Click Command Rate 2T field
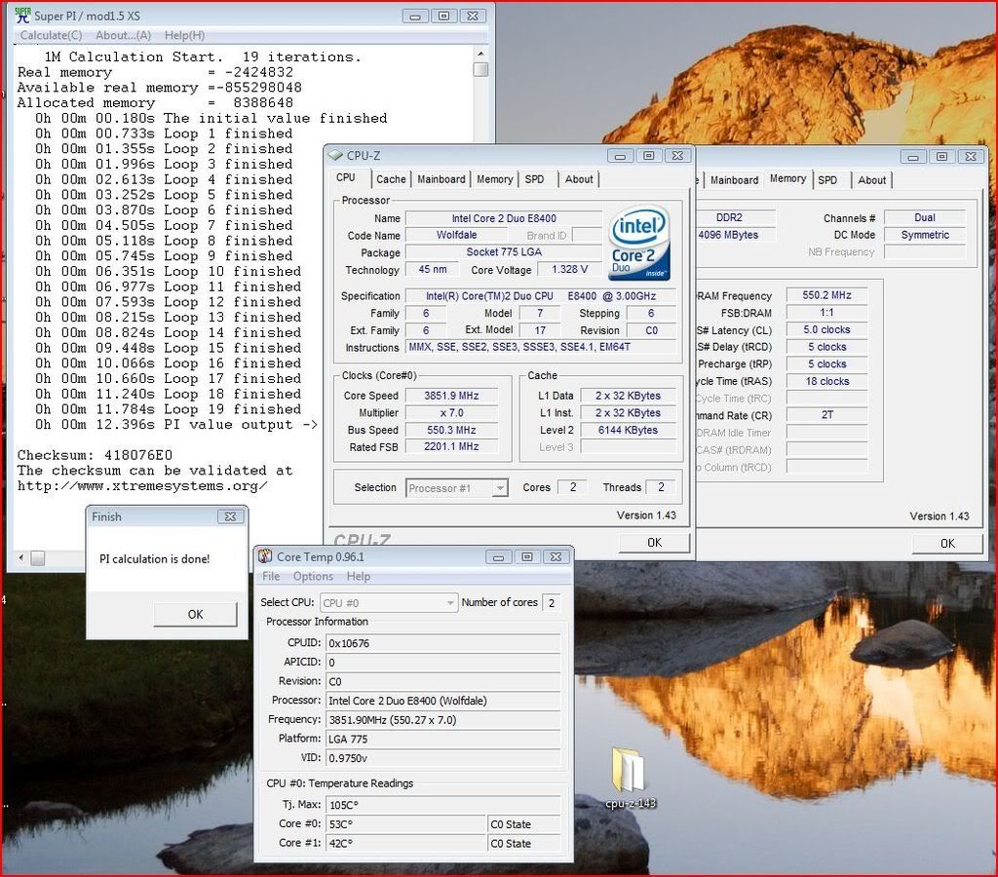The image size is (998, 877). coord(826,414)
